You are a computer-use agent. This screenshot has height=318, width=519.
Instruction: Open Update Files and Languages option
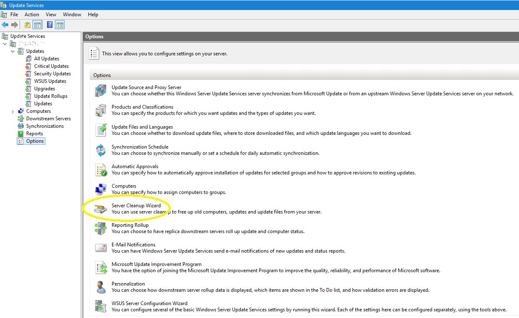click(142, 127)
